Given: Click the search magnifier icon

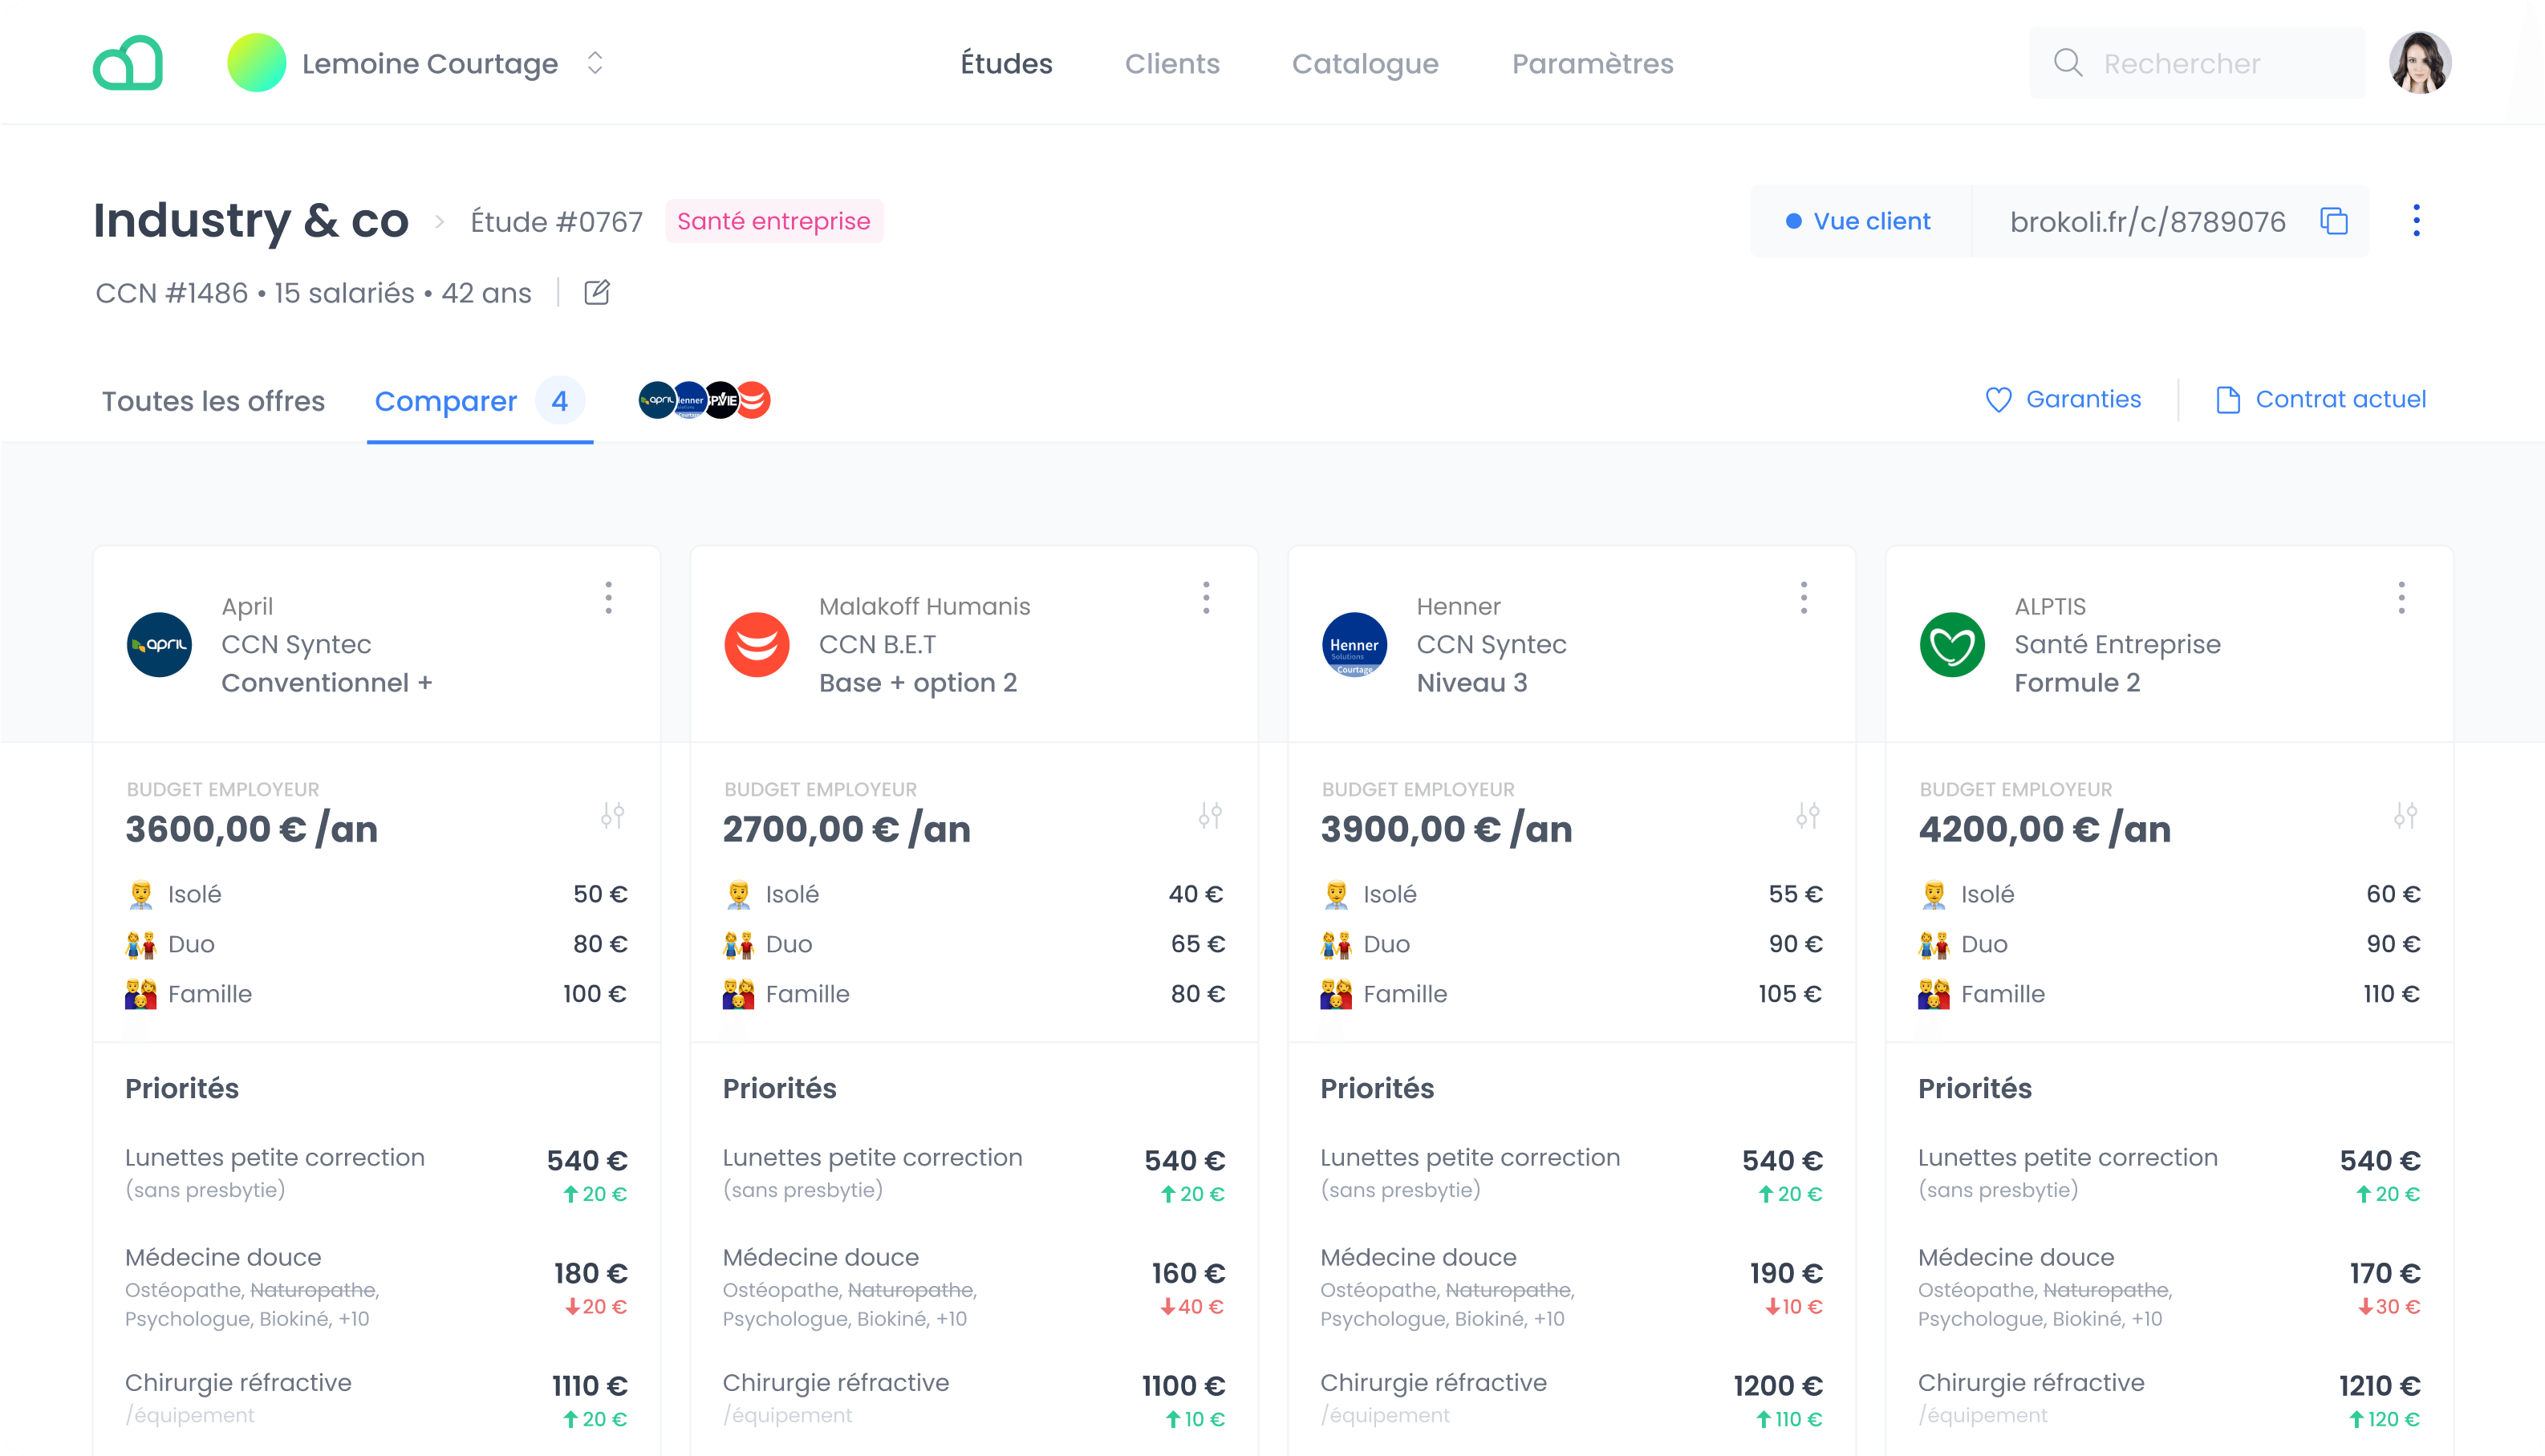Looking at the screenshot, I should click(2068, 63).
